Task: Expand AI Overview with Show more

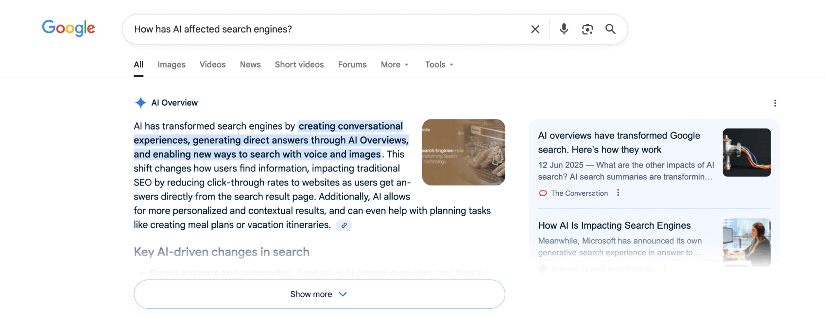Action: (x=319, y=294)
